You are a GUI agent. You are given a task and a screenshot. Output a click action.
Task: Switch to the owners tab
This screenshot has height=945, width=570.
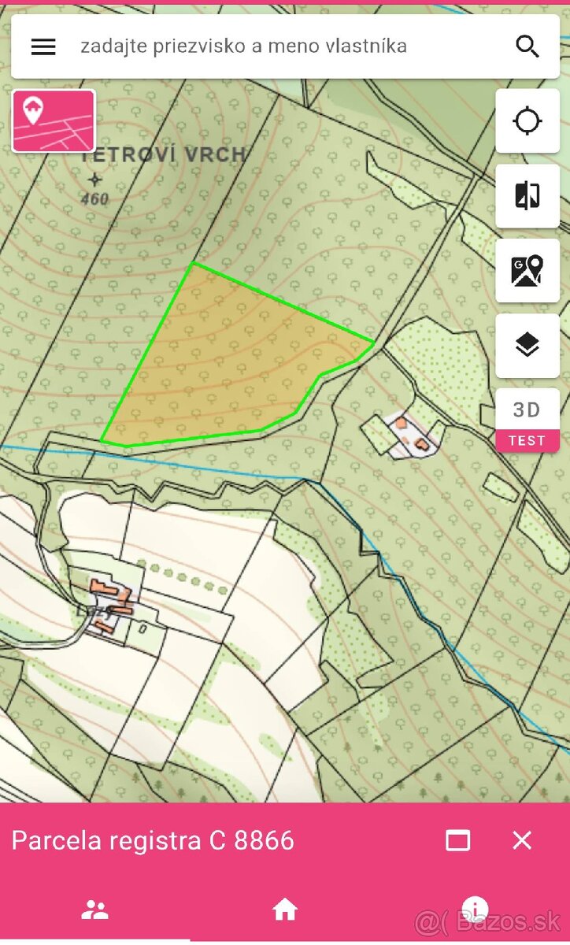click(x=94, y=911)
